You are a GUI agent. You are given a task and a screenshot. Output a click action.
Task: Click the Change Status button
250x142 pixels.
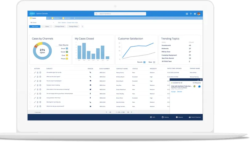tap(73, 26)
